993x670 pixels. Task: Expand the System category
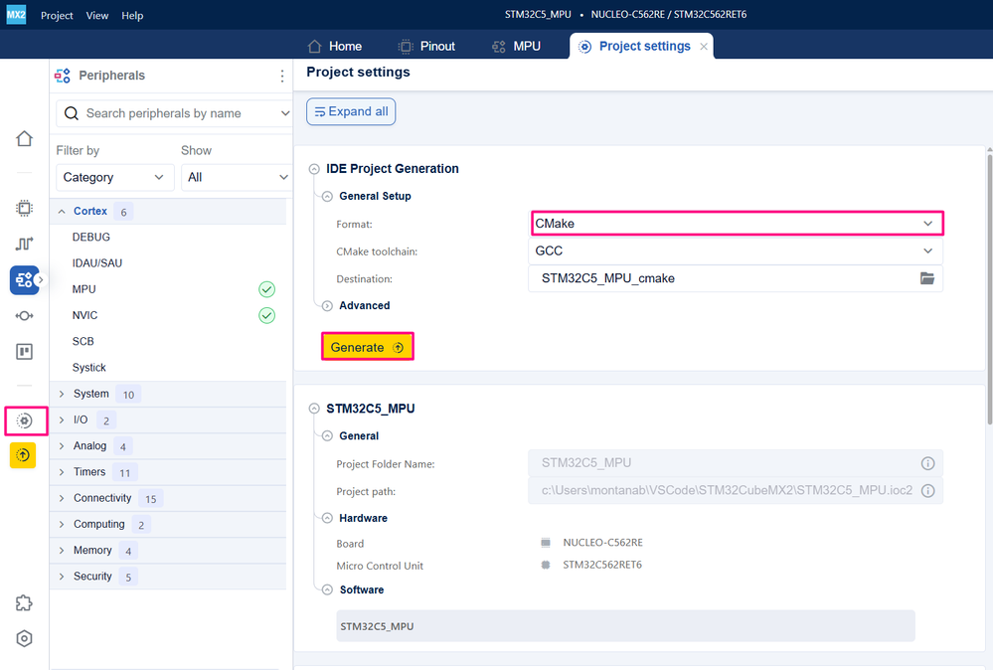(62, 394)
